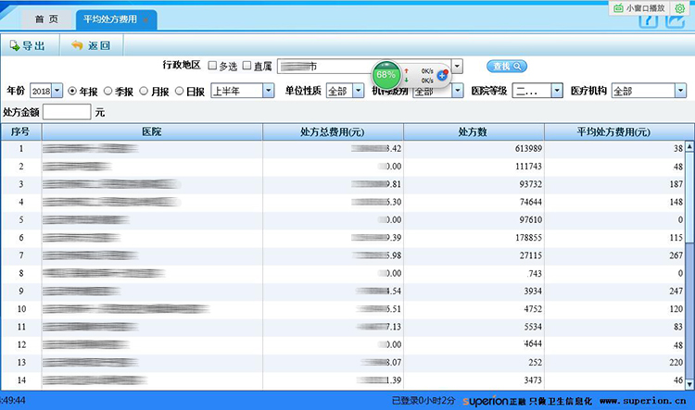This screenshot has height=410, width=695.
Task: Check the 直属 checkbox
Action: [x=246, y=66]
